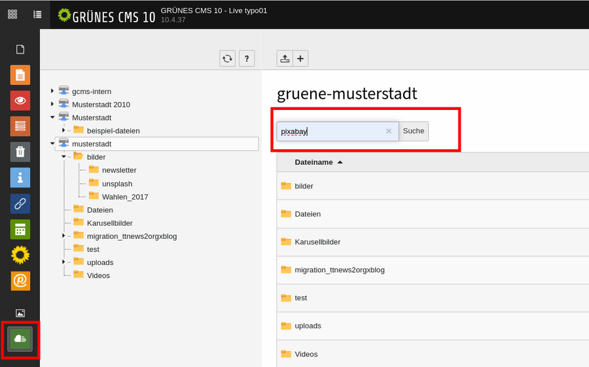Open the help question mark button
589x367 pixels.
tap(247, 59)
